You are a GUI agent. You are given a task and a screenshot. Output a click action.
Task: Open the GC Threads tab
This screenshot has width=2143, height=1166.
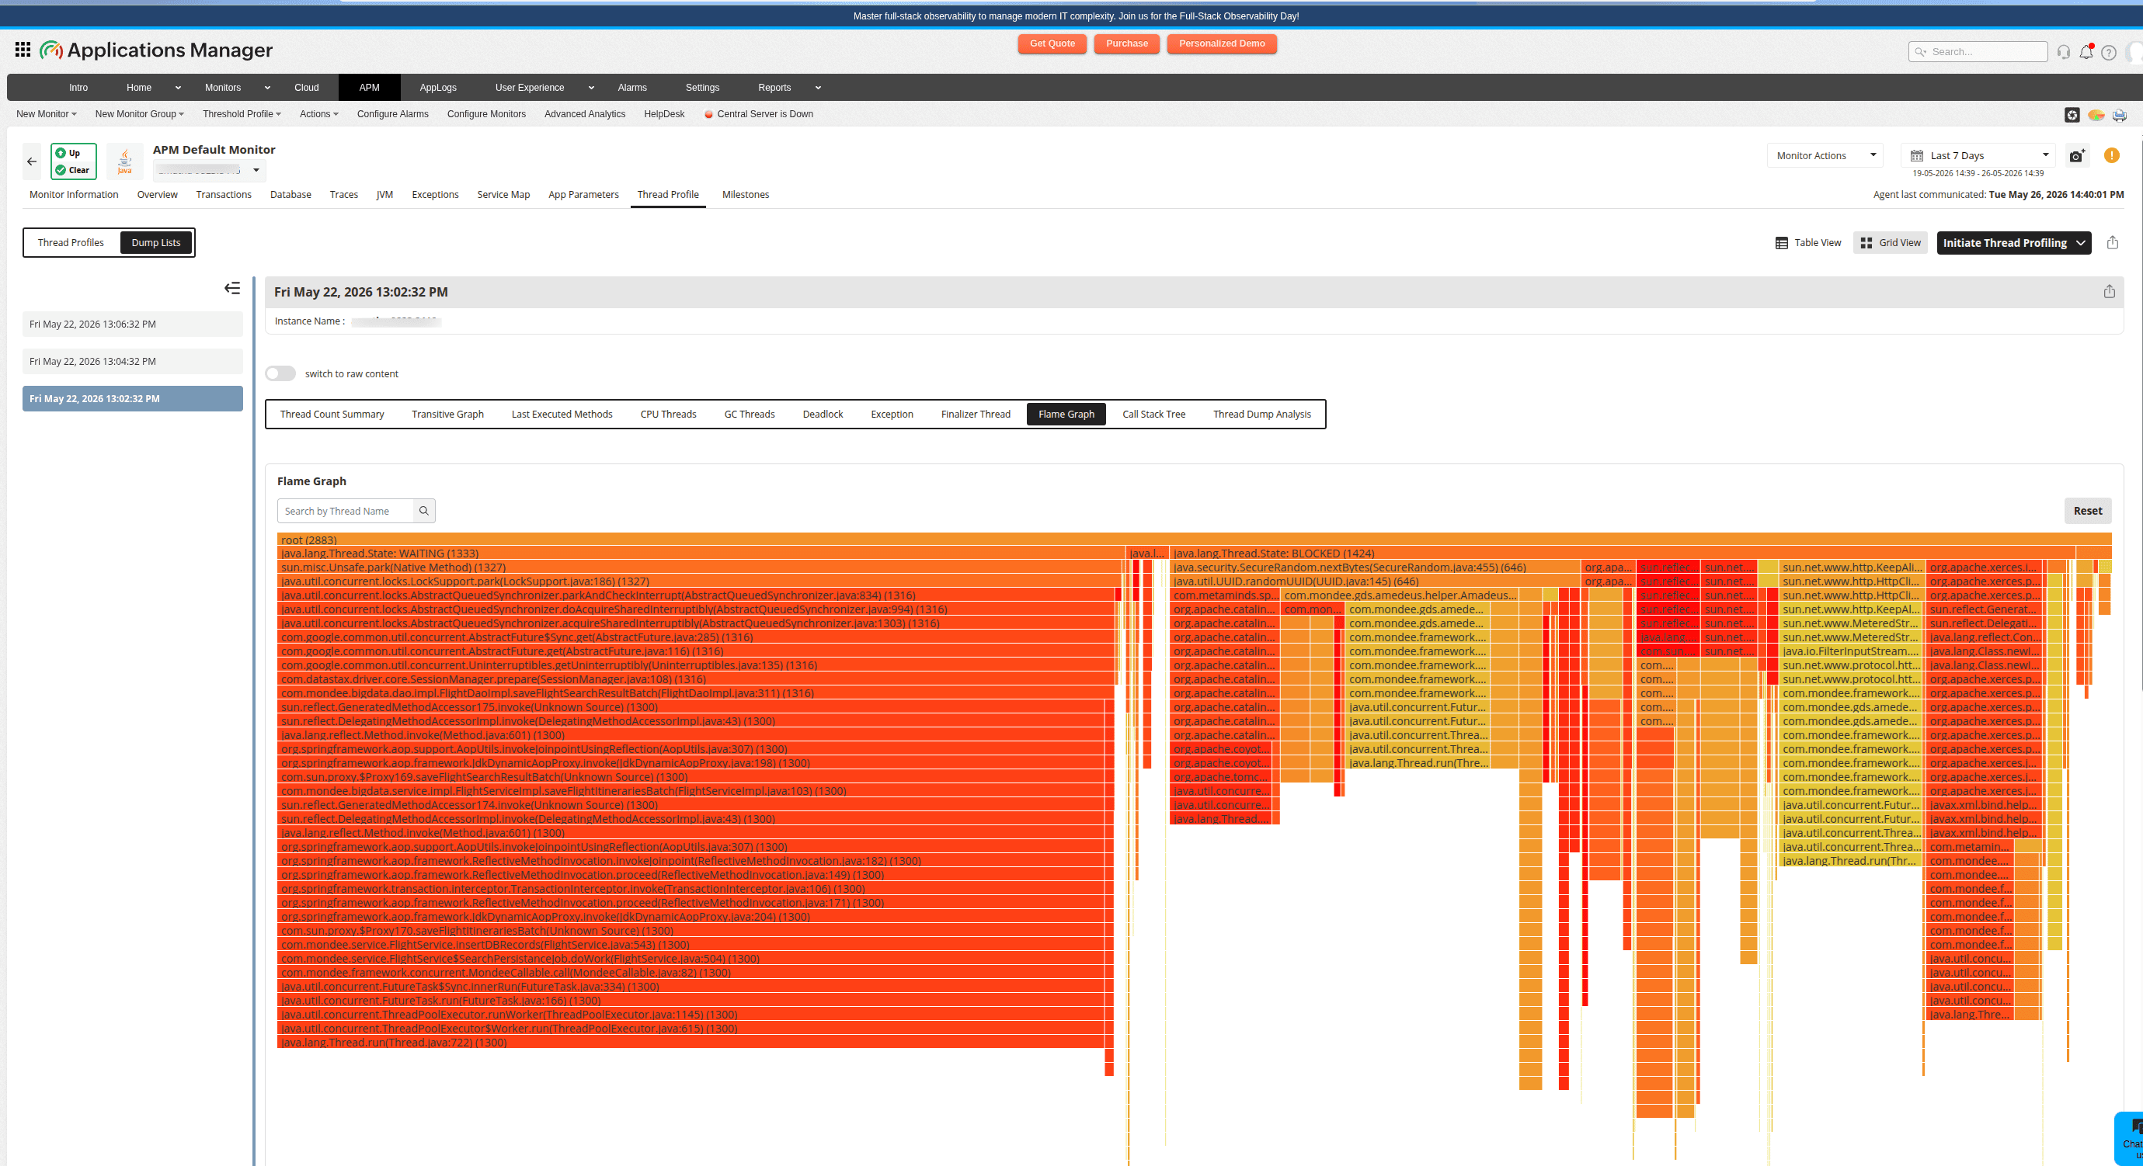(x=749, y=415)
